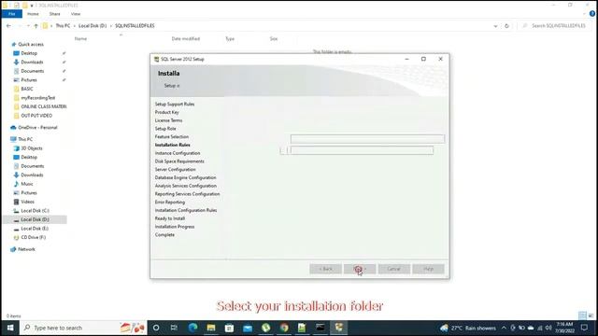Select CD Drive (F:) in sidebar
The width and height of the screenshot is (598, 336).
point(34,237)
